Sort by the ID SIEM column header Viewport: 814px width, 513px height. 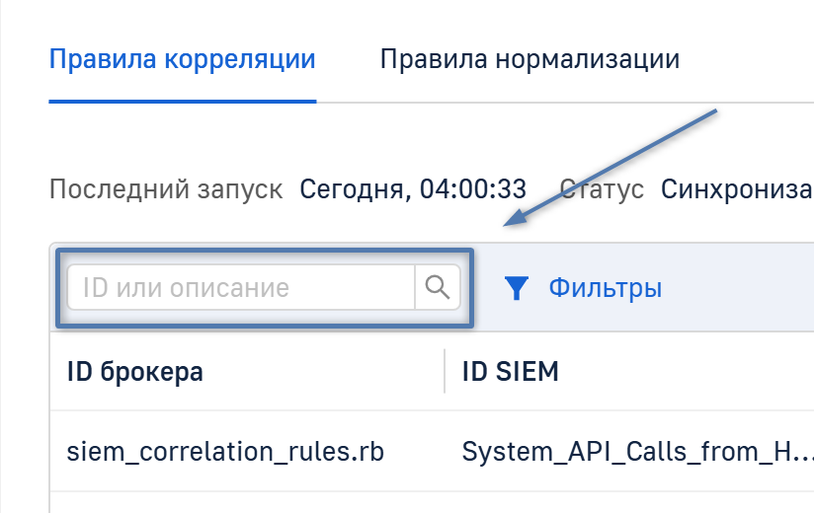(x=510, y=371)
